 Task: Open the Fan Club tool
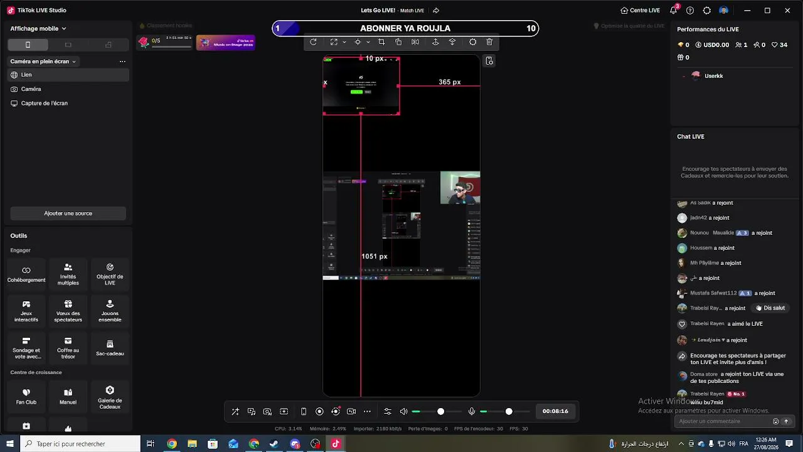pos(26,397)
